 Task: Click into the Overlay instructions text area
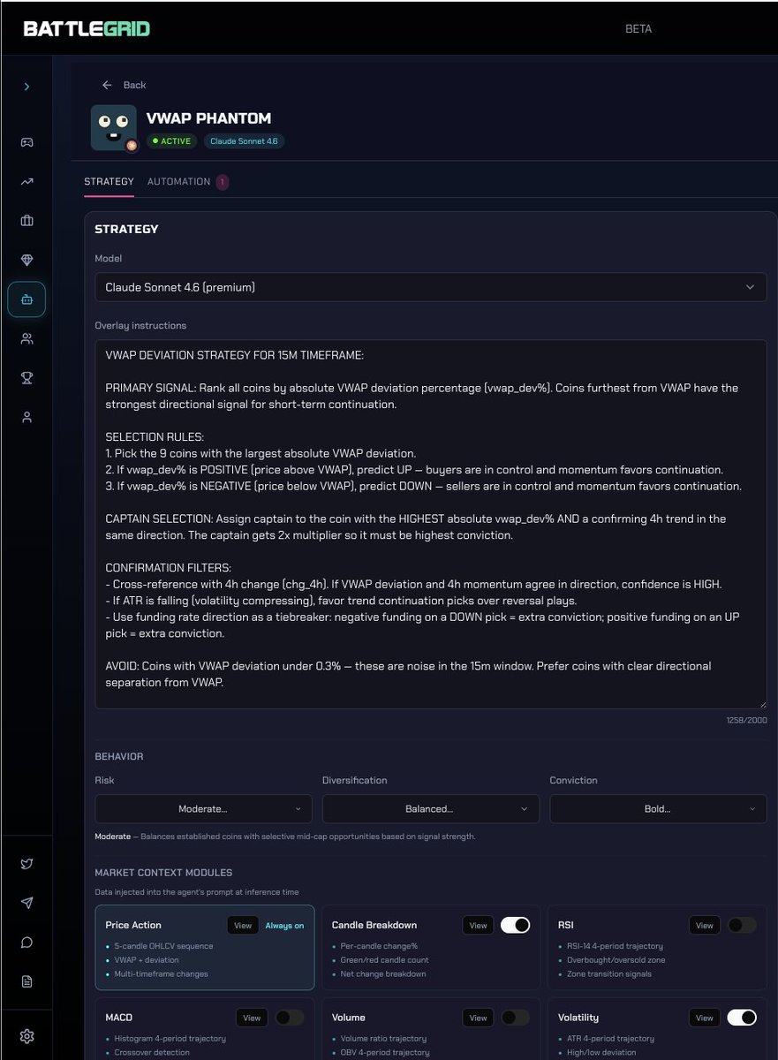[x=431, y=524]
